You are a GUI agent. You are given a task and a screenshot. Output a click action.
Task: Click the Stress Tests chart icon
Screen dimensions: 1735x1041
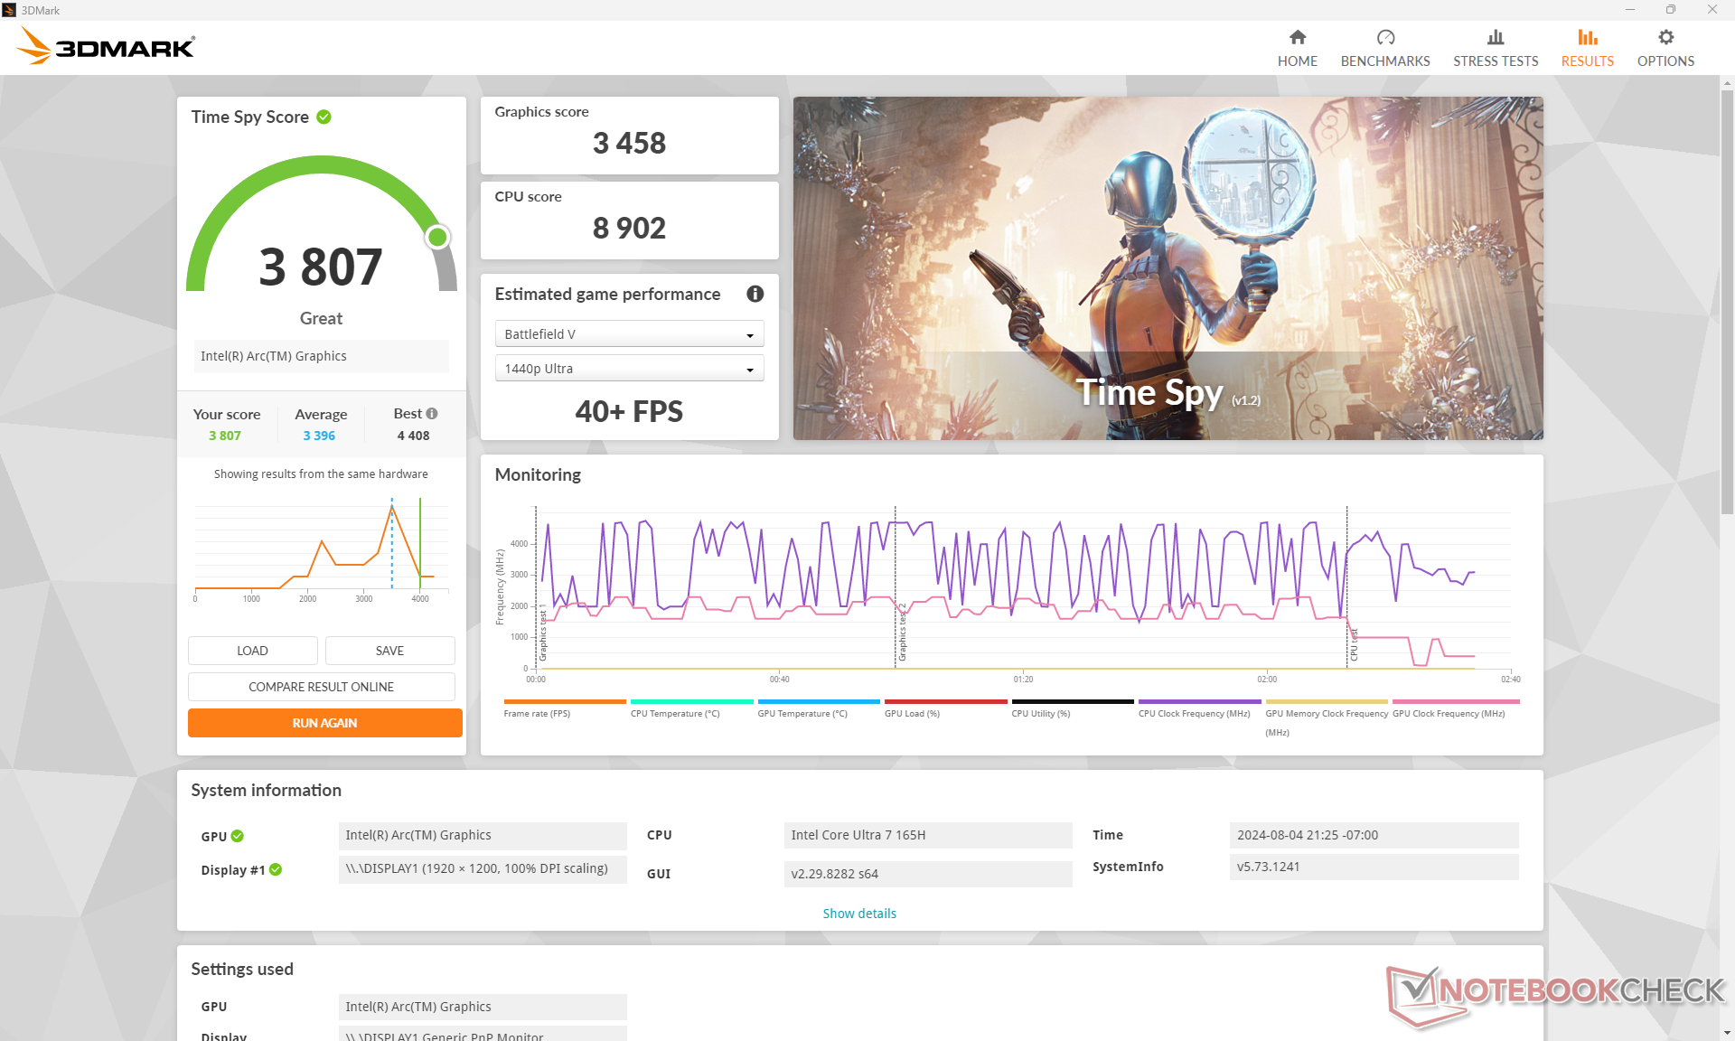pyautogui.click(x=1495, y=37)
